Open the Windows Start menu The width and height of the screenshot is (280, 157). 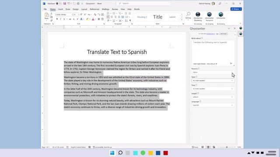(112, 153)
